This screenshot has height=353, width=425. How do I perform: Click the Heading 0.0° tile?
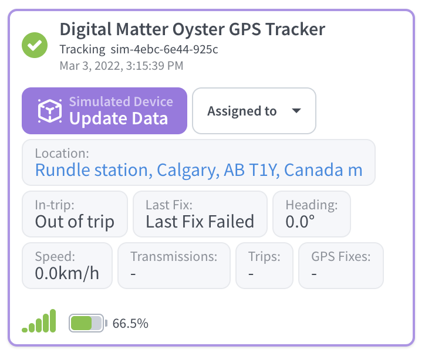312,214
